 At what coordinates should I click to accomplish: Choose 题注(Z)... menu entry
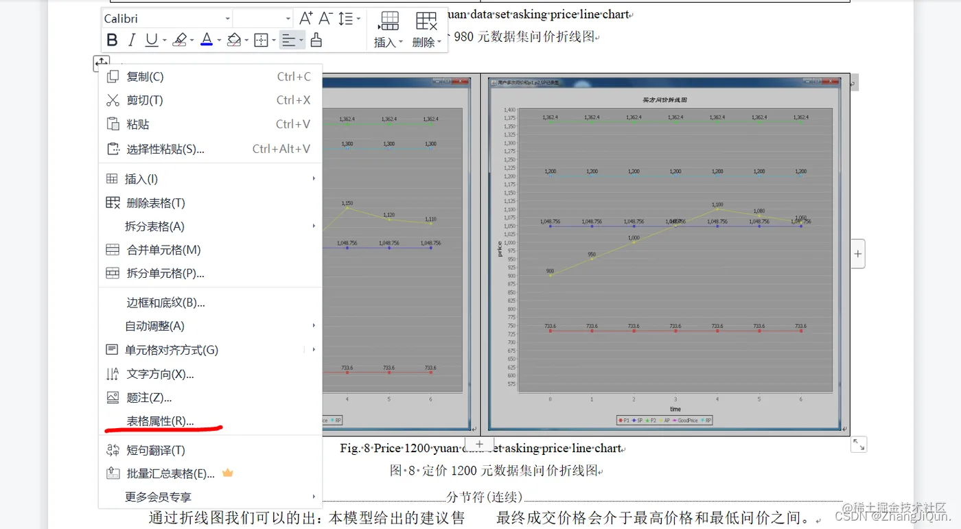[x=210, y=397]
